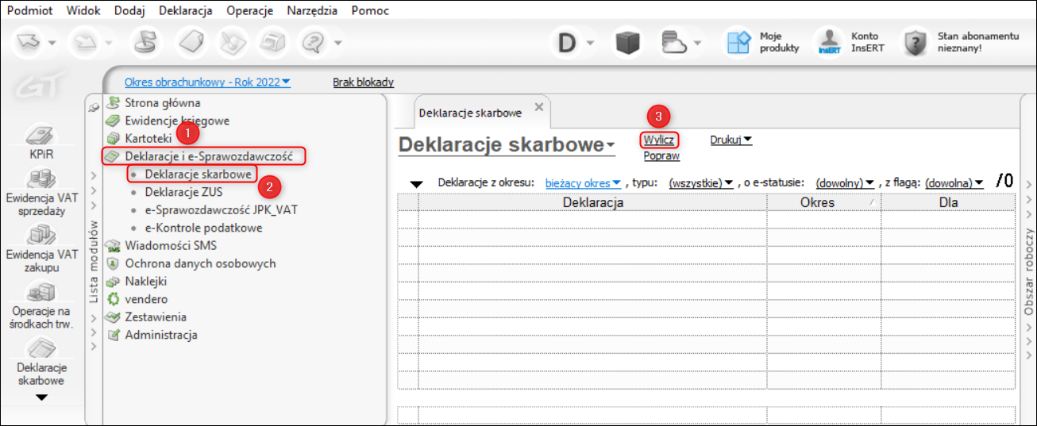This screenshot has height=426, width=1037.
Task: Click the cloud database toolbar icon
Action: point(673,43)
